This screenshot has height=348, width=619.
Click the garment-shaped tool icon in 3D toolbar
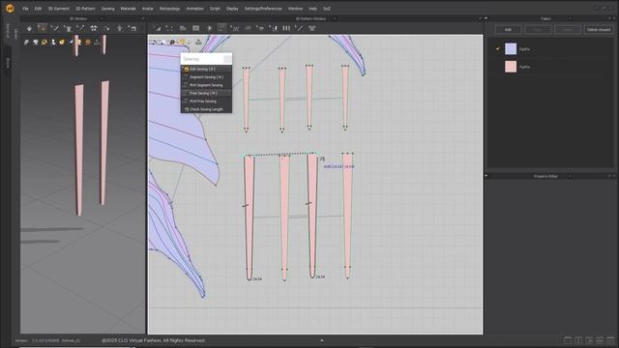(68, 28)
